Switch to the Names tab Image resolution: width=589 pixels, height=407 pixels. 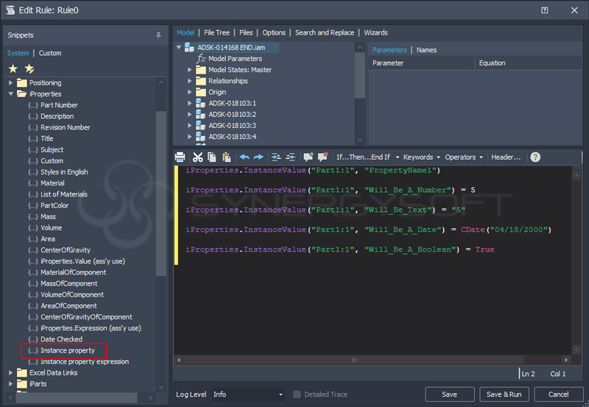(426, 50)
